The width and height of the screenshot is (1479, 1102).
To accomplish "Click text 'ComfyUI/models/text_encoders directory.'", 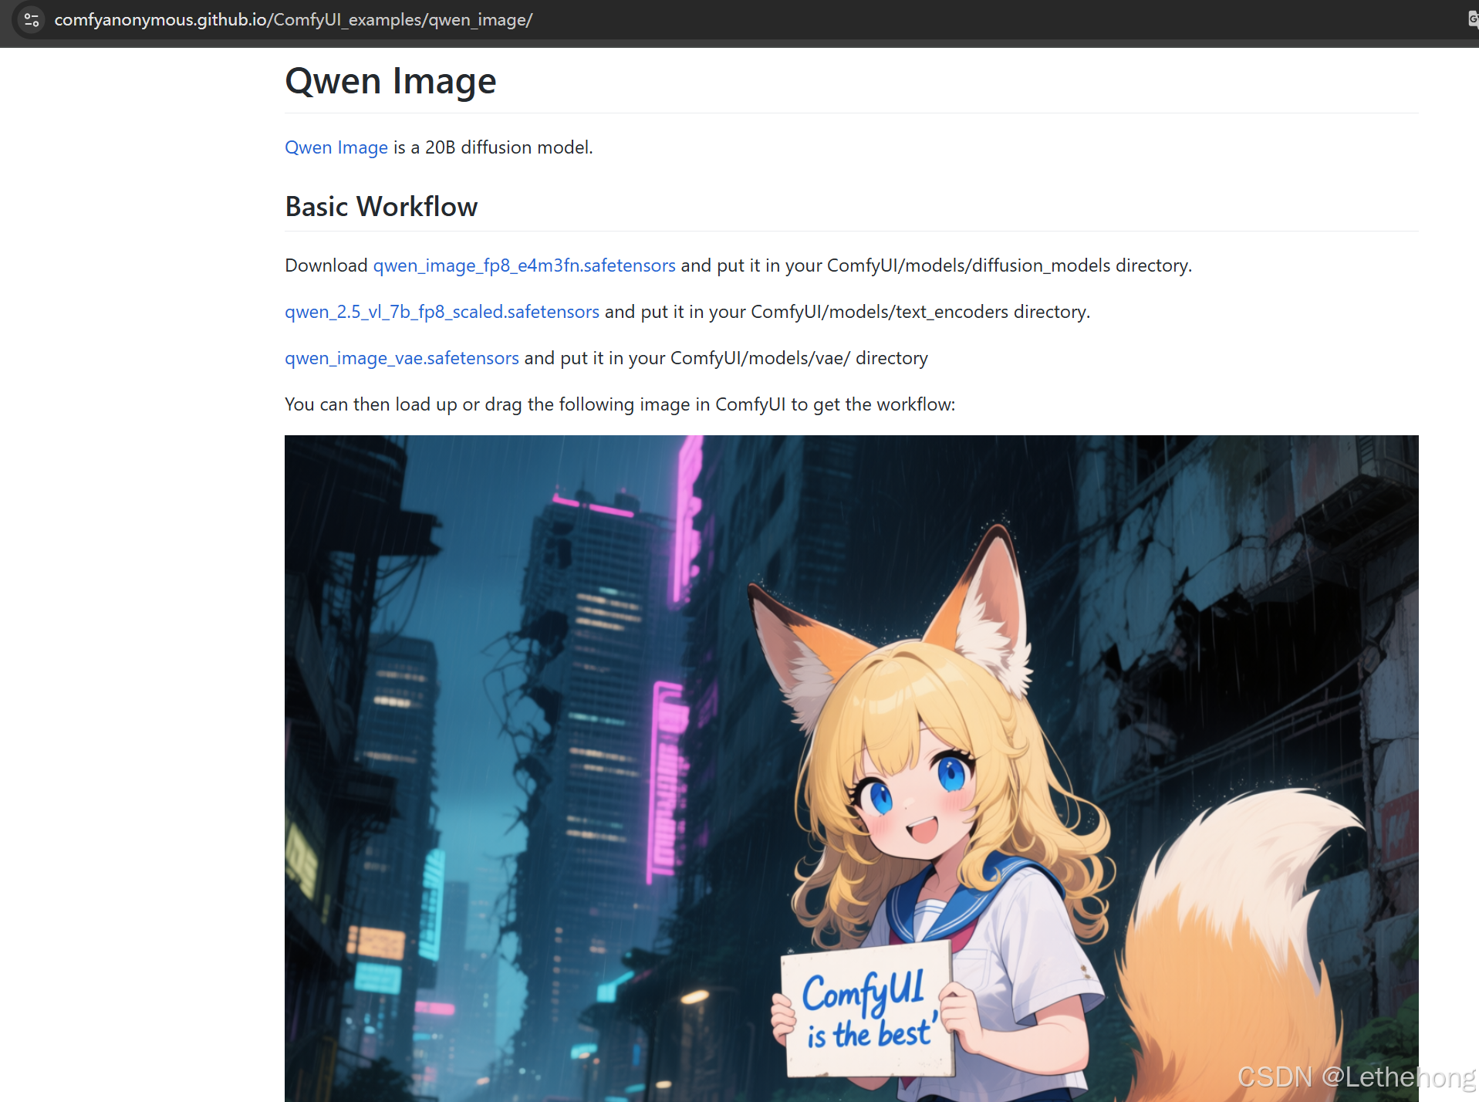I will coord(920,312).
